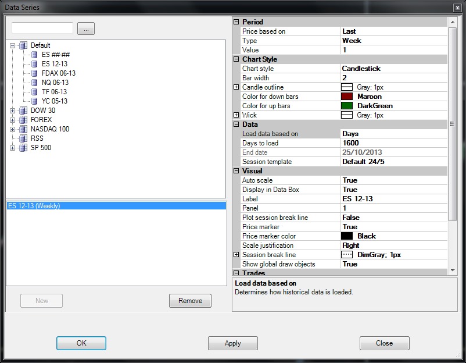Click the NASDAQ 100 list icon
Image resolution: width=466 pixels, height=363 pixels.
[x=23, y=129]
